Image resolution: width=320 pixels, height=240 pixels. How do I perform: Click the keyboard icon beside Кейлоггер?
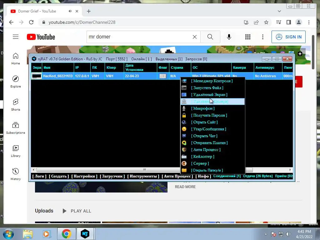184,157
